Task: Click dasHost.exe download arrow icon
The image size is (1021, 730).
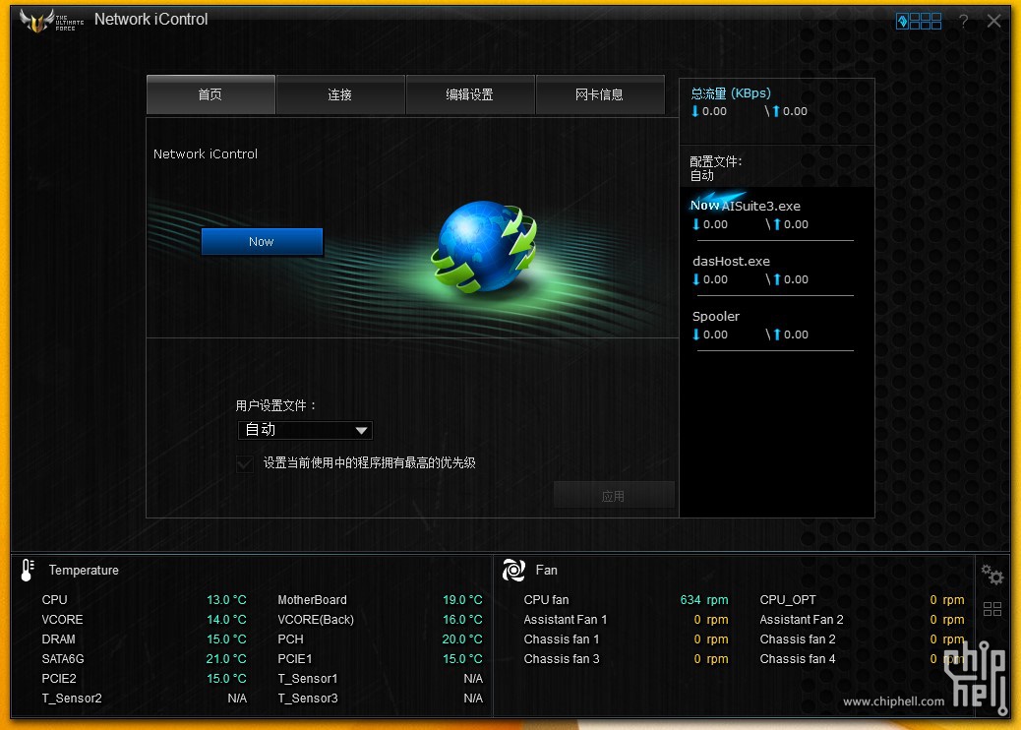Action: pos(696,279)
